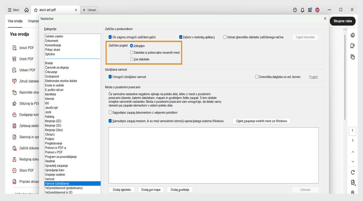This screenshot has width=363, height=201.
Task: Open the apps grid icon
Action: [310, 10]
